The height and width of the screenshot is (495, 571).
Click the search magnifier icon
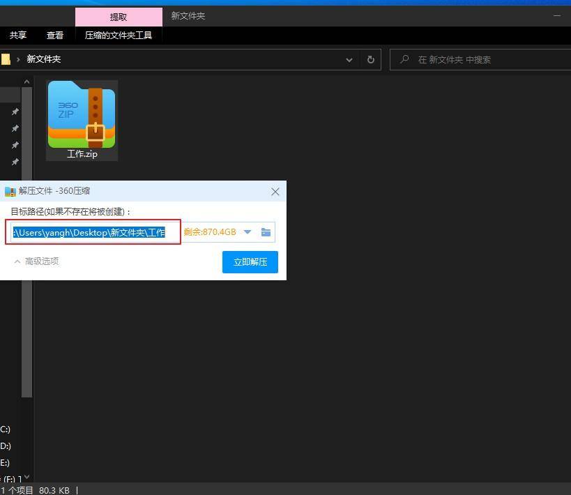click(404, 59)
